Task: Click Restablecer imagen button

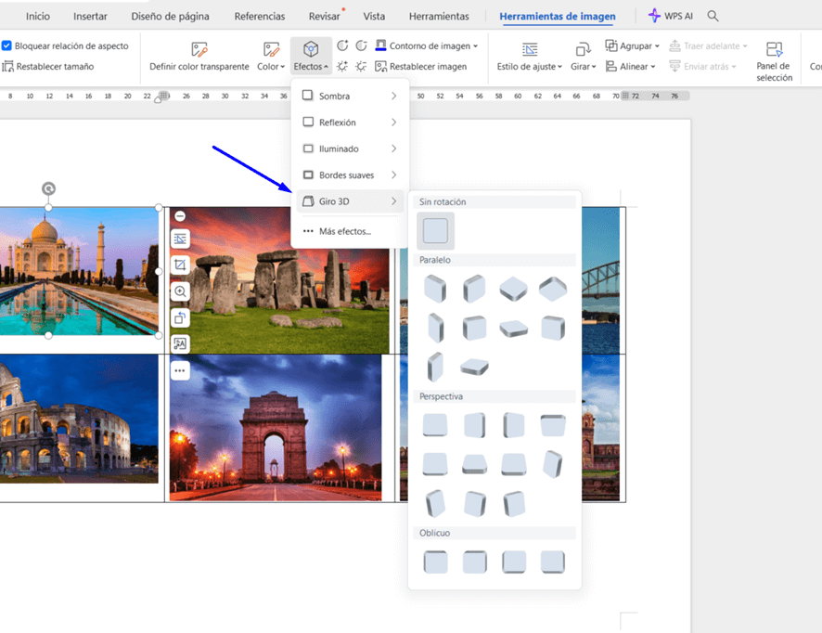Action: tap(420, 67)
